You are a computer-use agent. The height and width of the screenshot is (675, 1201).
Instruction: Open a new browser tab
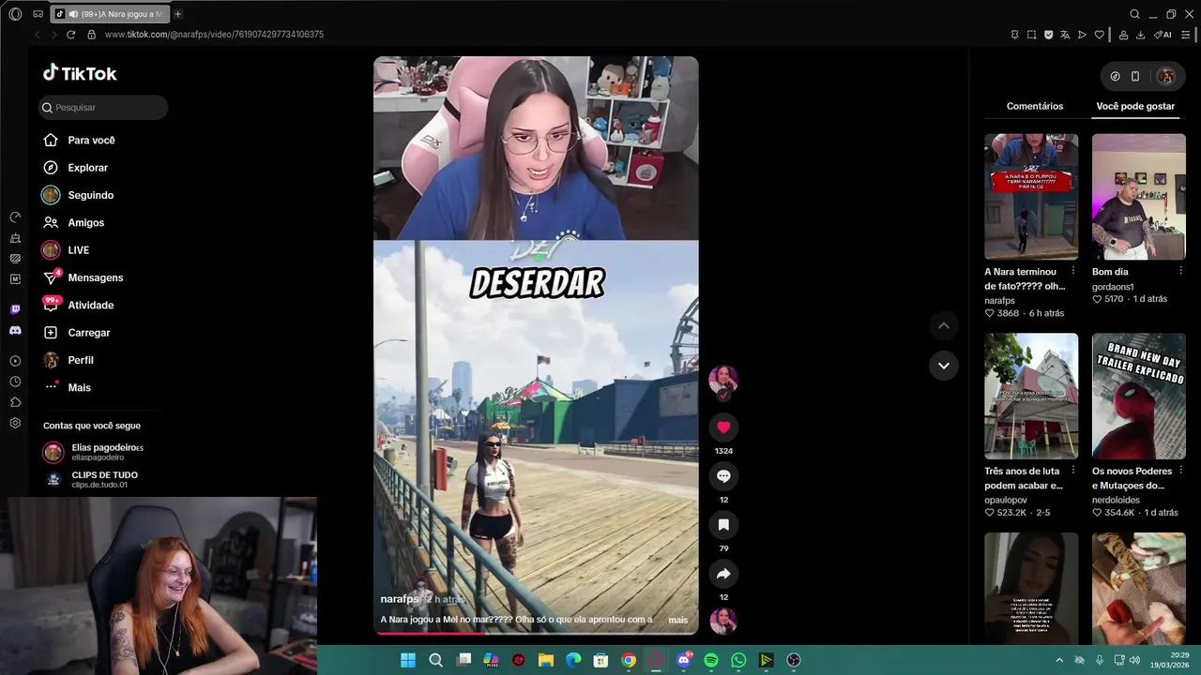point(177,14)
